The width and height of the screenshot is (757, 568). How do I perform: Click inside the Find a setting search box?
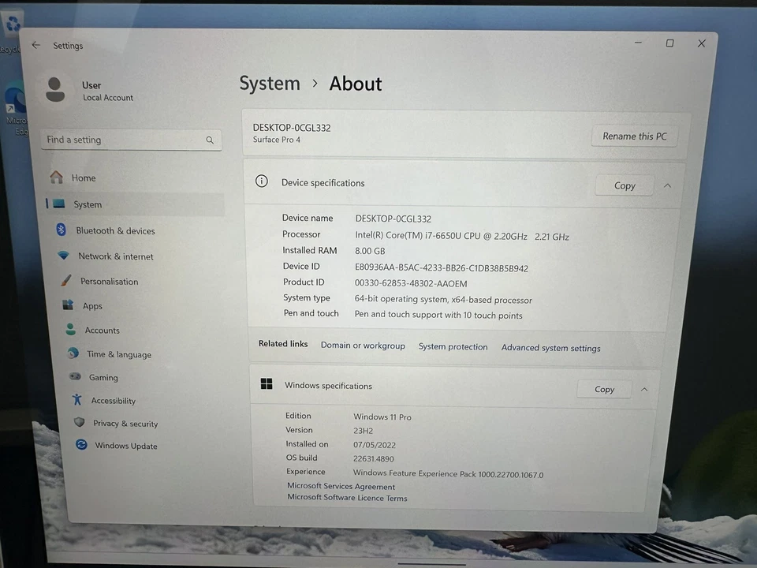click(118, 140)
